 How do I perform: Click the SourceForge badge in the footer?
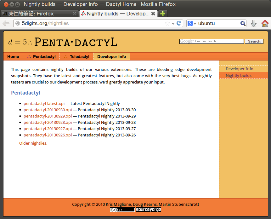pyautogui.click(x=148, y=209)
